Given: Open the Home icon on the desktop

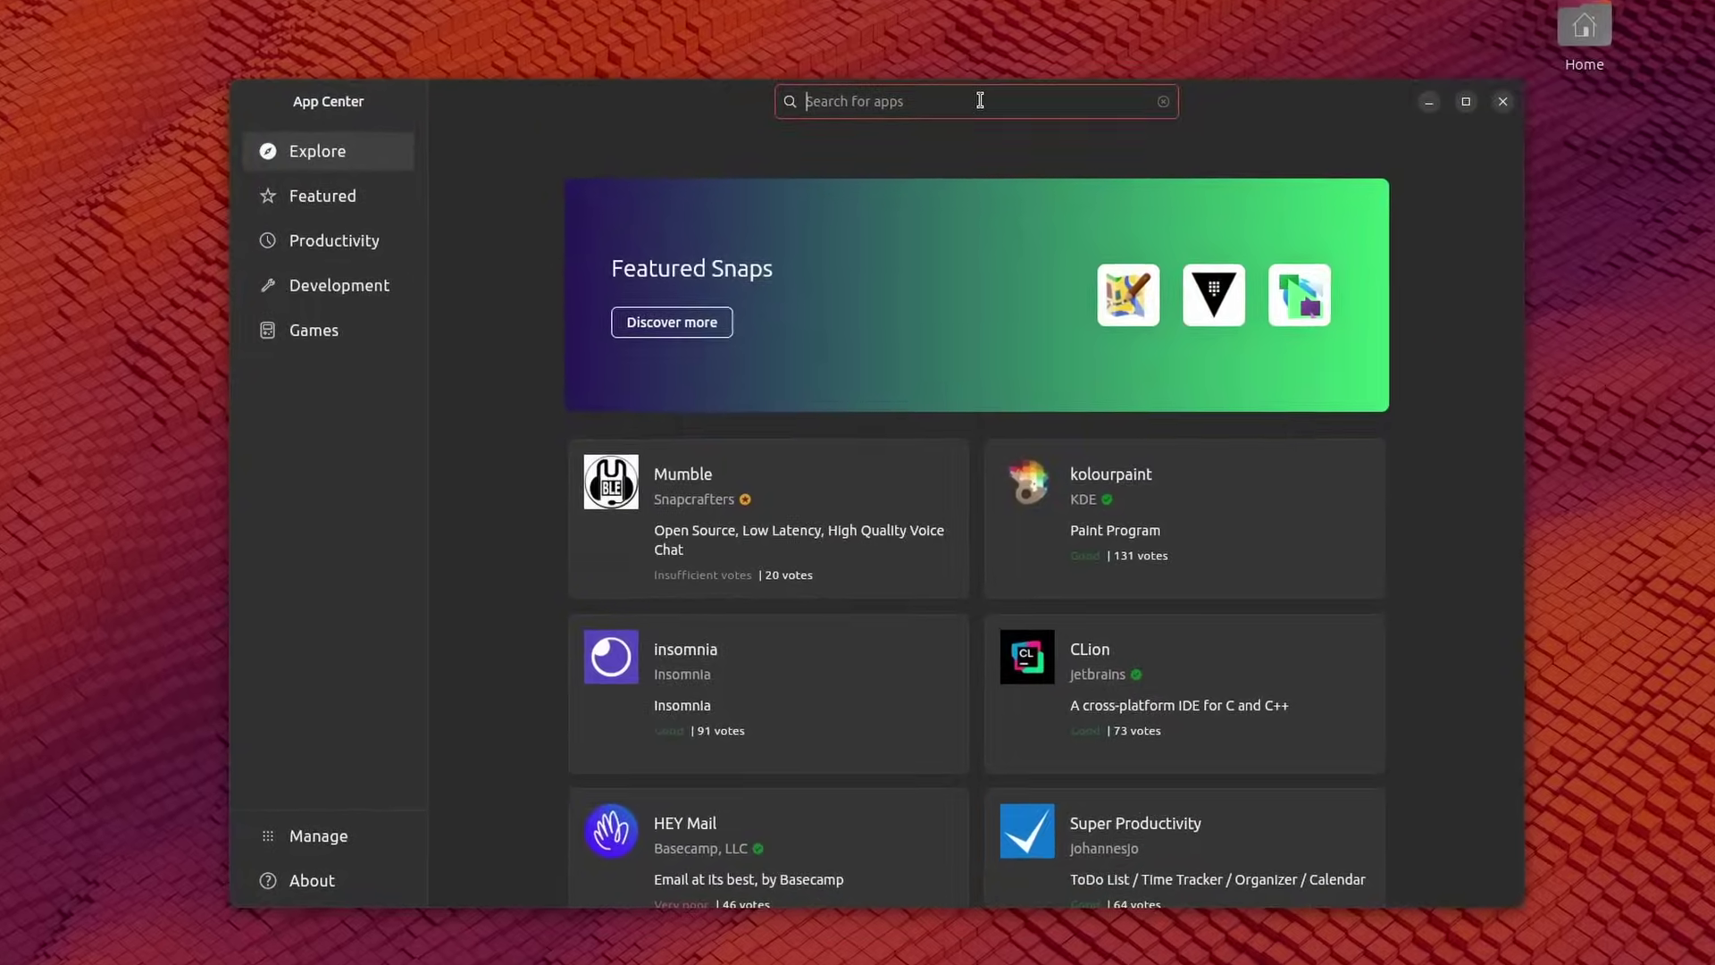Looking at the screenshot, I should point(1584,26).
